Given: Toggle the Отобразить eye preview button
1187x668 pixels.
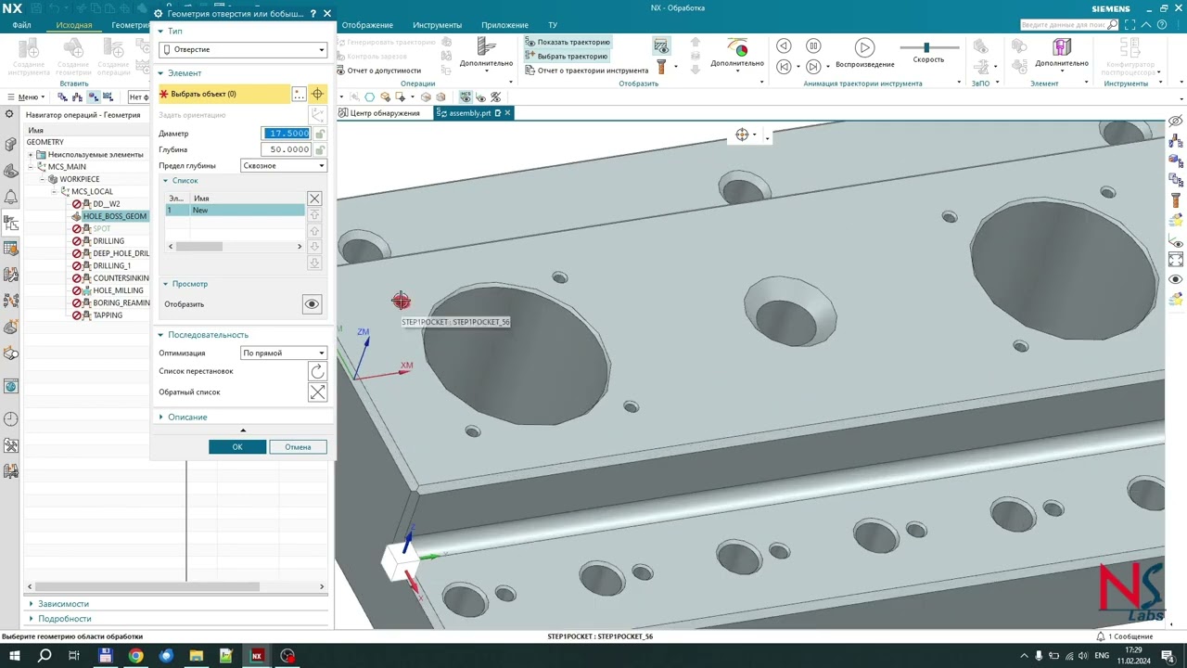Looking at the screenshot, I should pyautogui.click(x=312, y=304).
